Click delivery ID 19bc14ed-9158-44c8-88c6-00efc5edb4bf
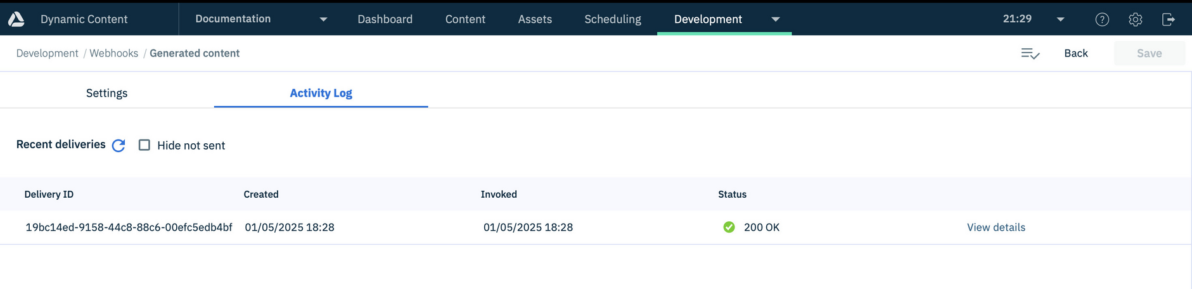 pyautogui.click(x=129, y=227)
